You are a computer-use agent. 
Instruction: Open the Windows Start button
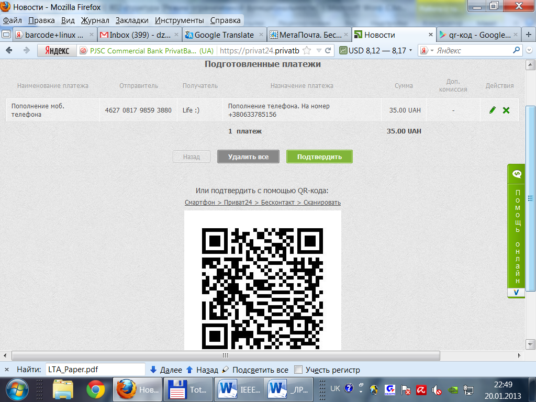pyautogui.click(x=17, y=389)
